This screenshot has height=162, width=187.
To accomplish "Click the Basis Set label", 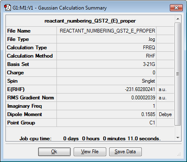I will coord(18,64).
